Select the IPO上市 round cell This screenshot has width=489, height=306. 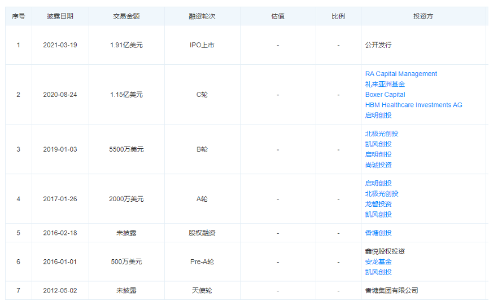click(202, 45)
